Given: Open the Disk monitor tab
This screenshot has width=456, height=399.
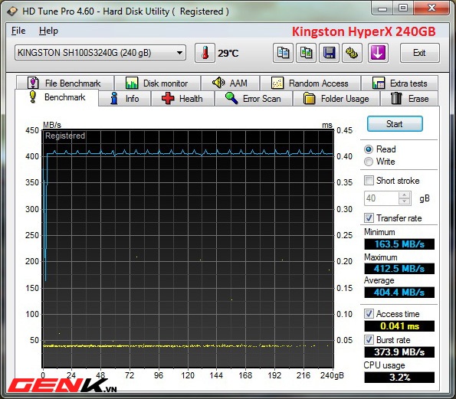Looking at the screenshot, I should [x=157, y=83].
